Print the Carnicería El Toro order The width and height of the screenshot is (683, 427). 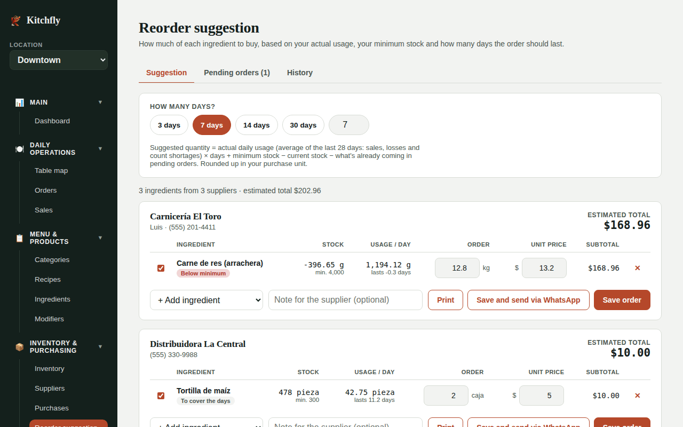point(446,300)
